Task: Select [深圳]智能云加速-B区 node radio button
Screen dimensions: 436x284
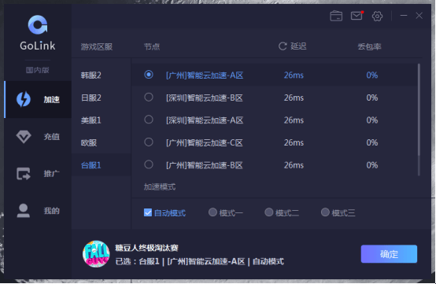Action: pos(149,97)
